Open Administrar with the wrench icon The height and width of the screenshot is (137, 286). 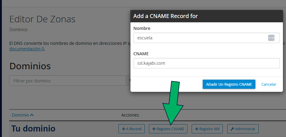coord(243,129)
